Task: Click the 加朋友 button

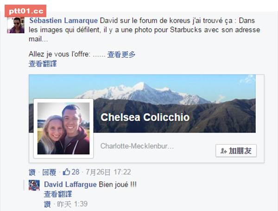Action: [236, 151]
